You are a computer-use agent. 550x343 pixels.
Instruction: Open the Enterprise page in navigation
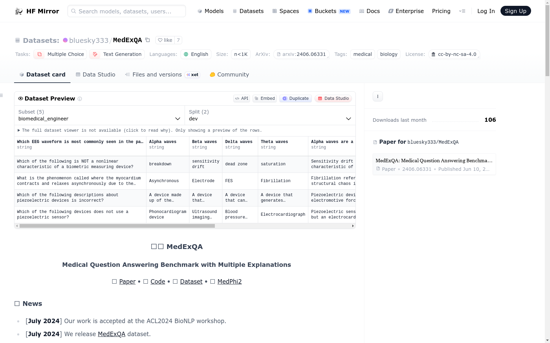tap(406, 11)
